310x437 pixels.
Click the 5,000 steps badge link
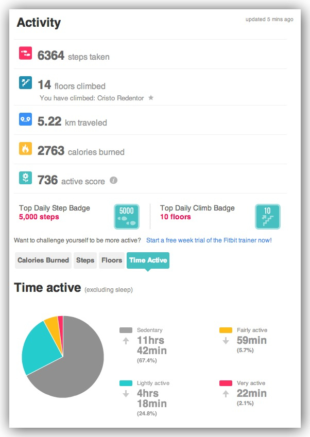pos(39,217)
